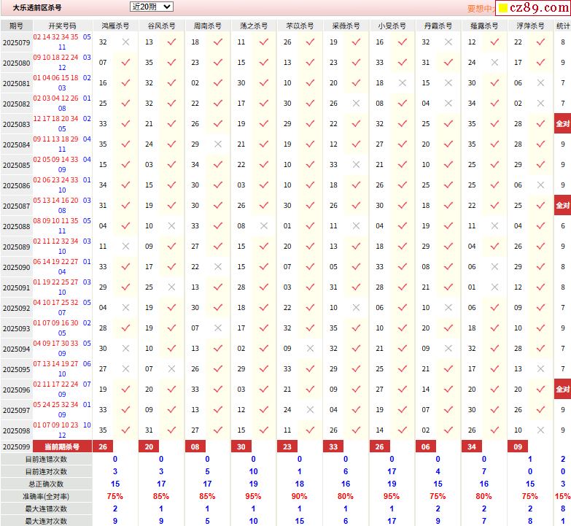Screen dimensions: 571x526
Task: Click the cross mark for 2025081 小旻杀号
Action: tap(403, 82)
